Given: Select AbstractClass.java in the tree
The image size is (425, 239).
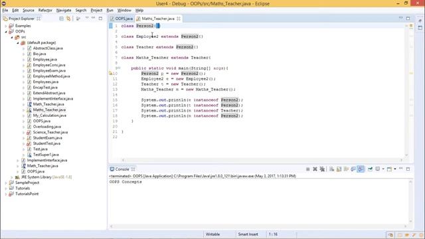Looking at the screenshot, I should 48,48.
